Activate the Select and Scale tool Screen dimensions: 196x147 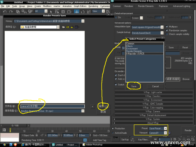(x=89, y=12)
